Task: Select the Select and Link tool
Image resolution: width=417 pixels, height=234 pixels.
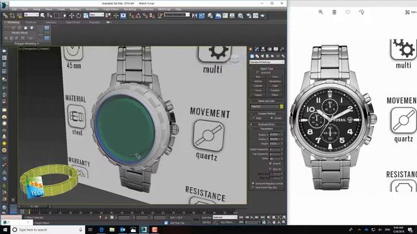Action: click(5, 16)
